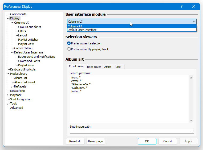Screen dimensions: 203x150
Task: Open the Context Menu page
Action: coord(23,48)
